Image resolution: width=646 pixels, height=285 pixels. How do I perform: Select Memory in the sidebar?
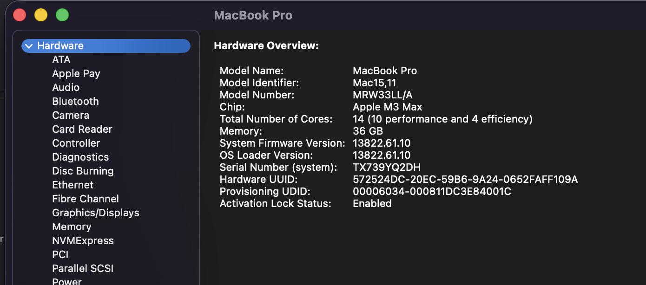pos(72,227)
